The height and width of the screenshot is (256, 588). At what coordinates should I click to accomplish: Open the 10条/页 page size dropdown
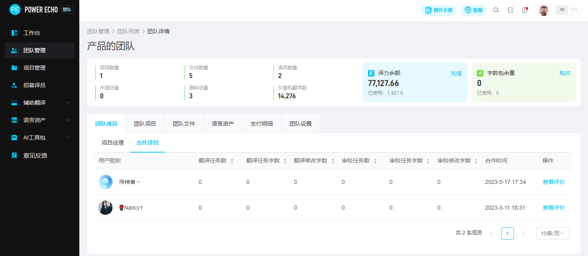552,233
